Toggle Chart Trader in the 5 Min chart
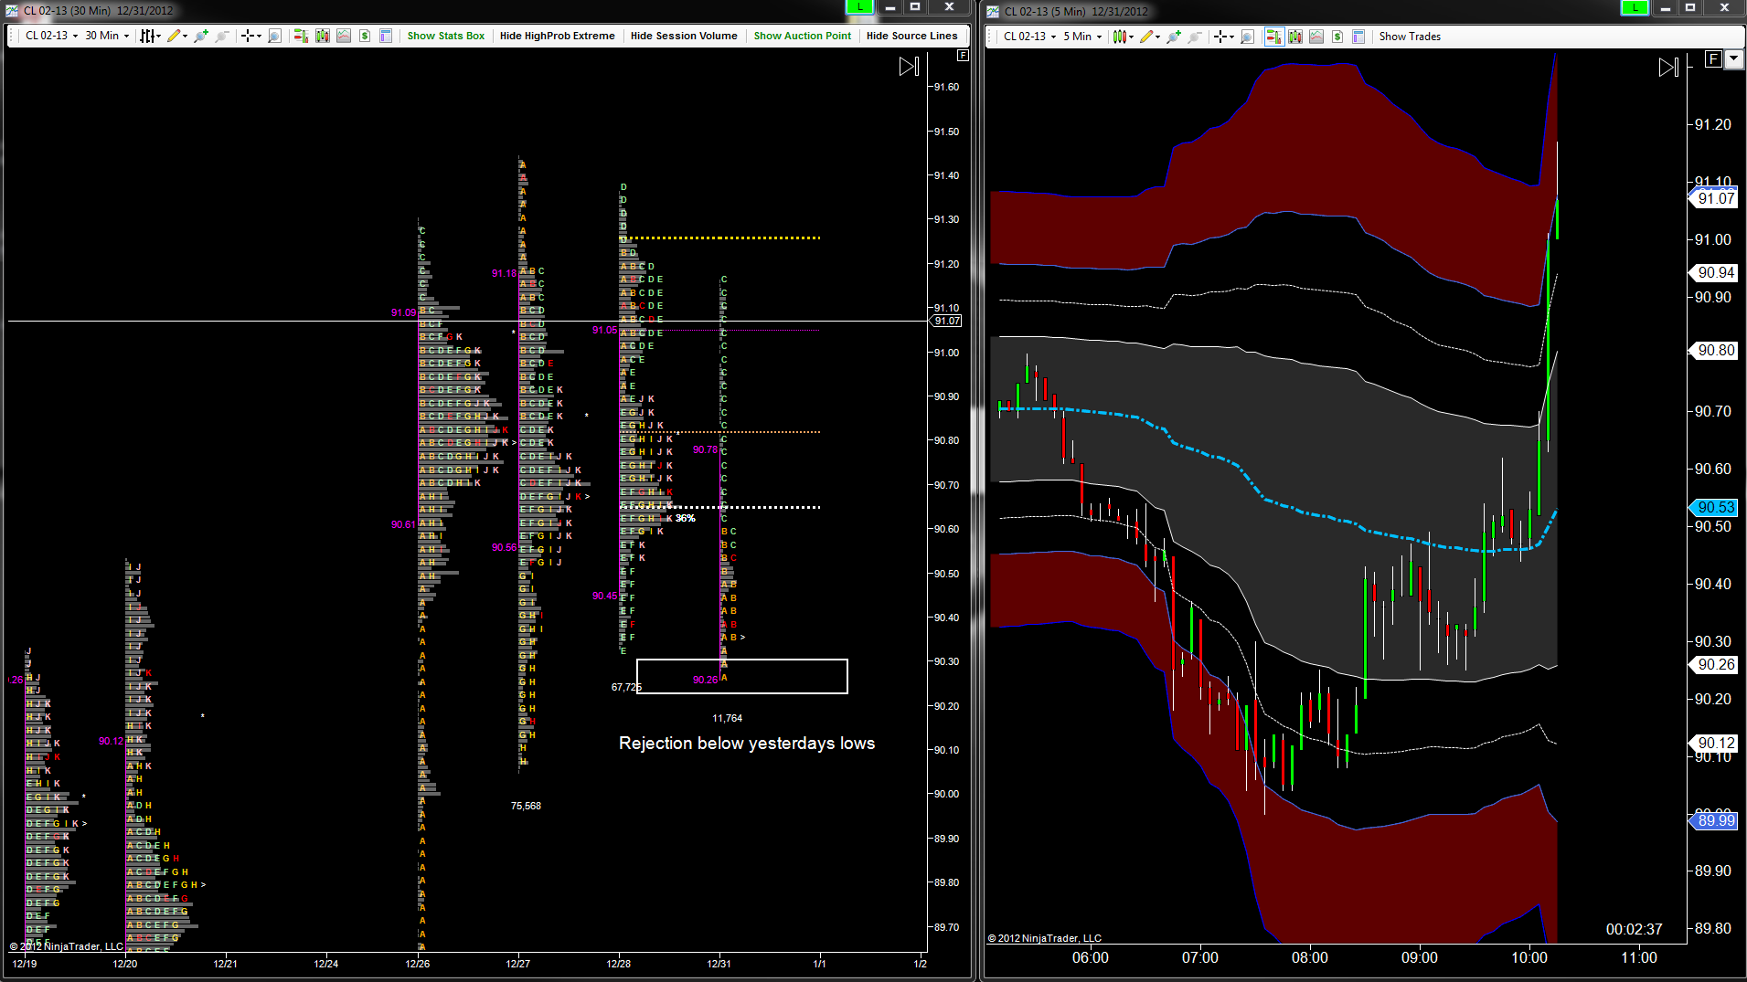Image resolution: width=1747 pixels, height=982 pixels. point(1273,37)
